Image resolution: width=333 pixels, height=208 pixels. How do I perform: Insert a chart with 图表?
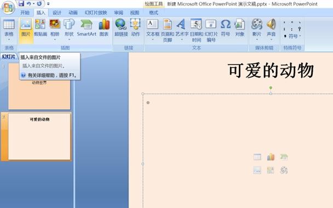point(104,28)
